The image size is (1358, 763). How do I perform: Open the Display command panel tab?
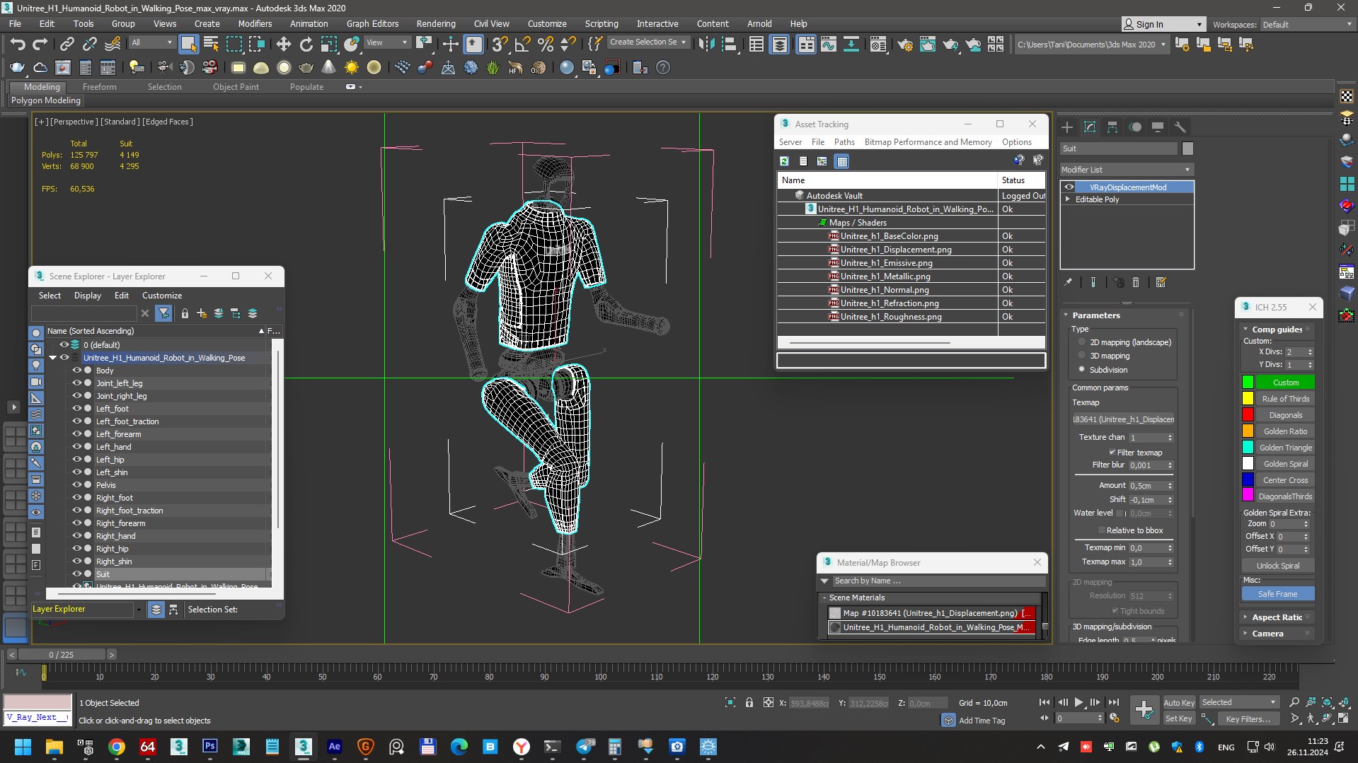[1158, 127]
